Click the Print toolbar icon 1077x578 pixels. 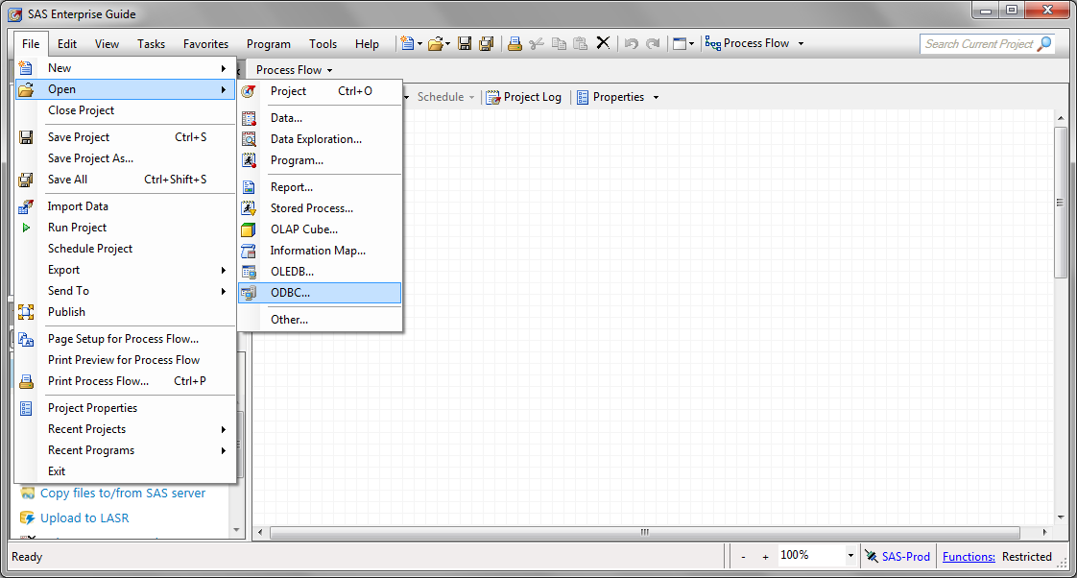pos(514,43)
